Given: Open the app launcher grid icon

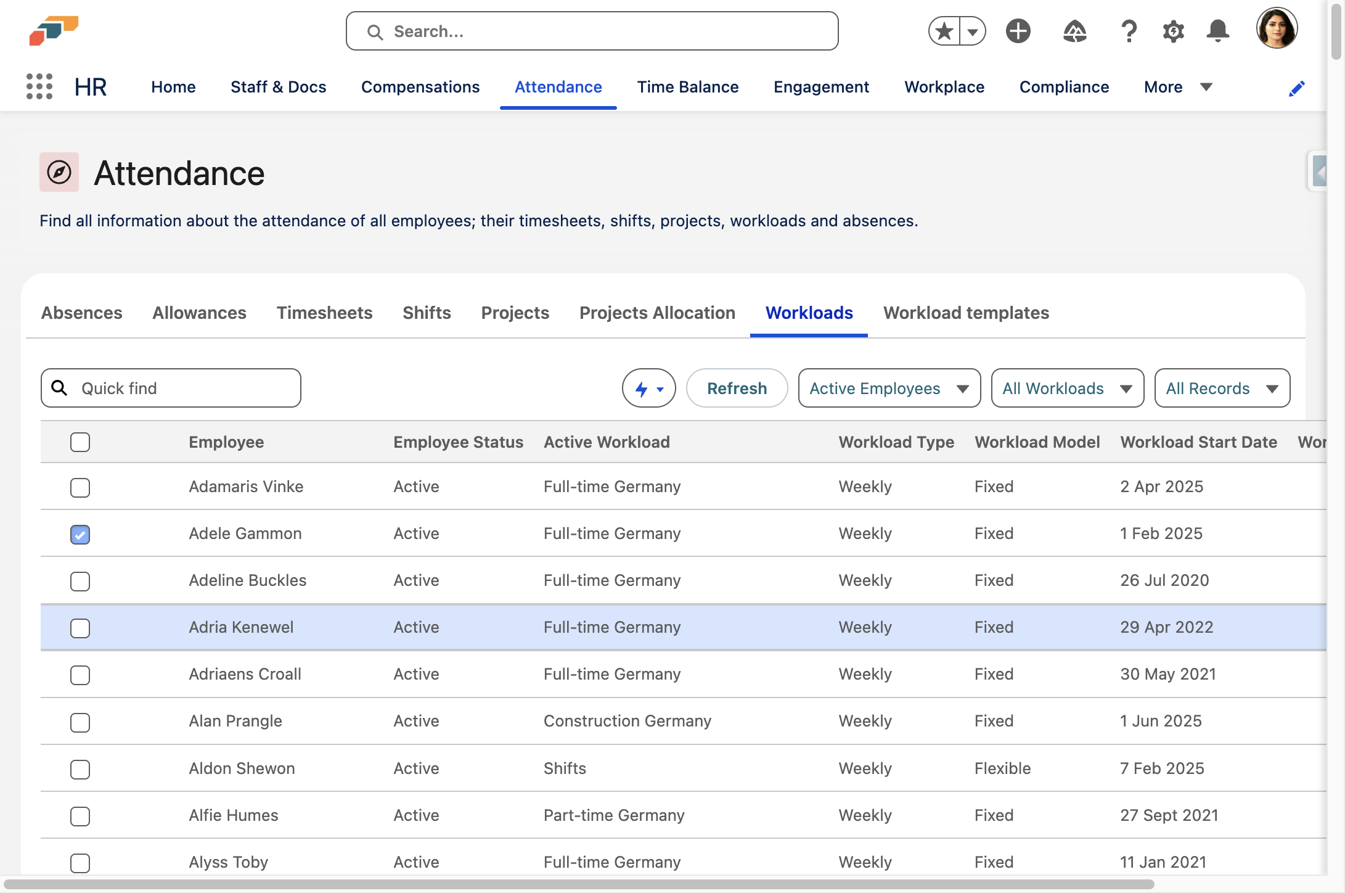Looking at the screenshot, I should tap(39, 87).
